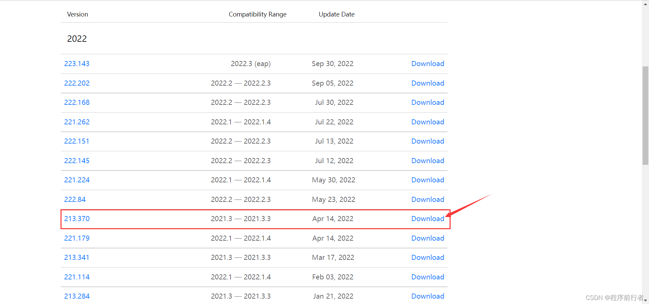Click the "Jan 21, 2022" date cell

(333, 296)
